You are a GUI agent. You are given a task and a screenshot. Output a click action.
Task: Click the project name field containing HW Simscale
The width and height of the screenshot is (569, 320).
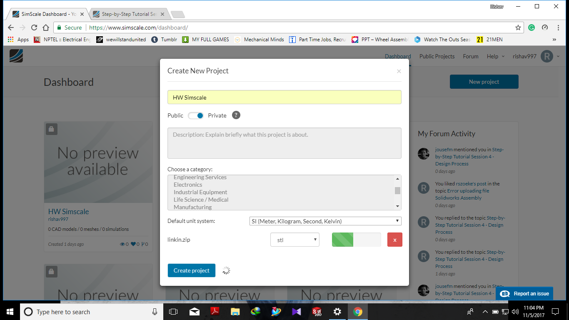pos(284,97)
